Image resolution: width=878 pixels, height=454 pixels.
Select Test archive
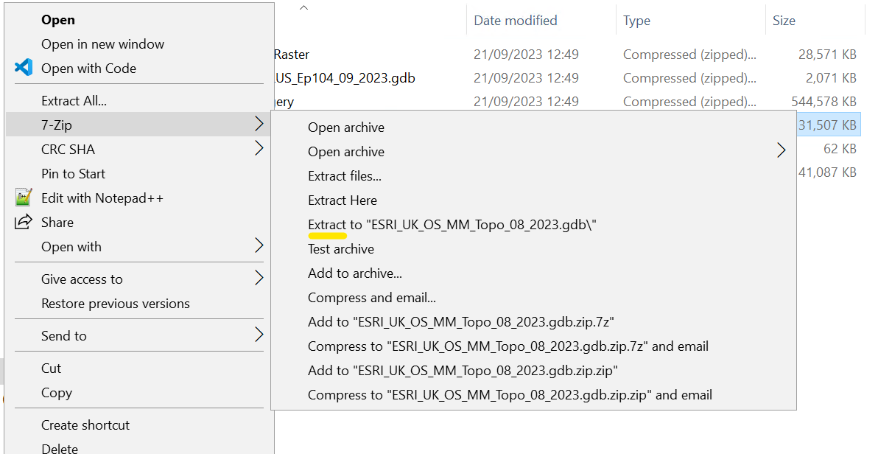pos(340,248)
